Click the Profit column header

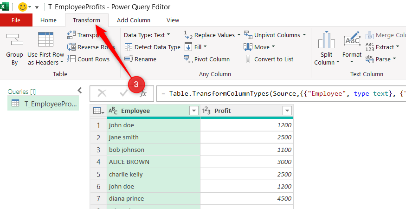(x=247, y=111)
